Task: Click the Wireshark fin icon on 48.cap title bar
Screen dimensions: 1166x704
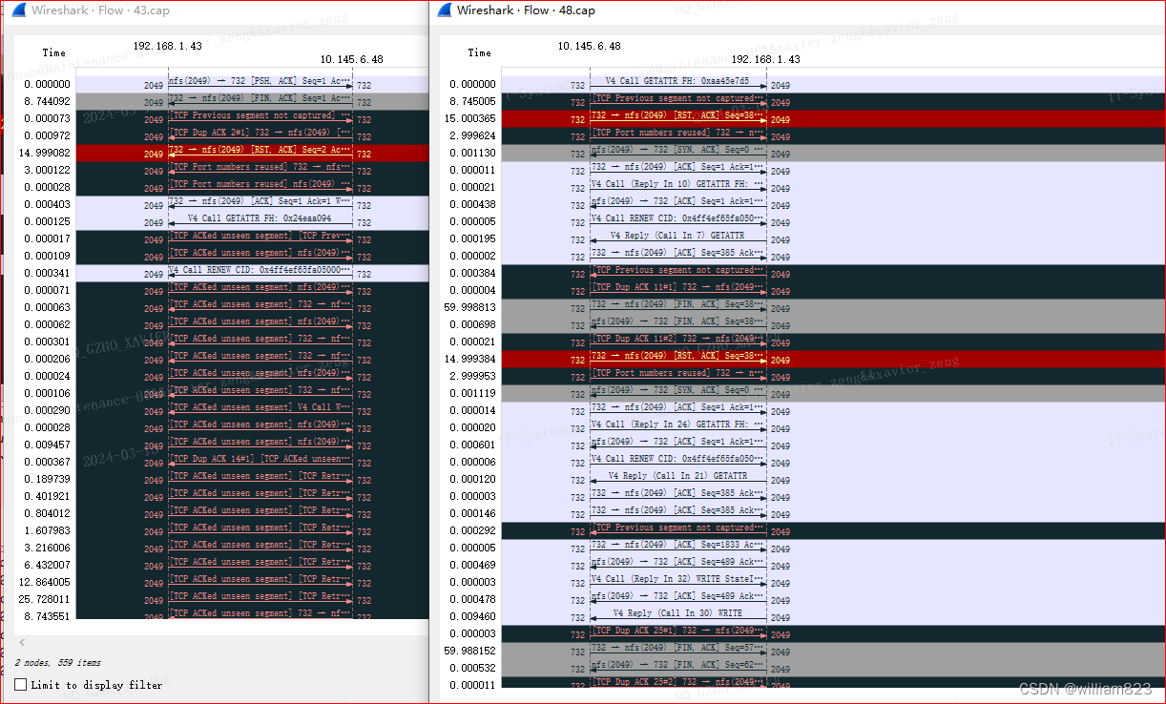Action: coord(445,10)
